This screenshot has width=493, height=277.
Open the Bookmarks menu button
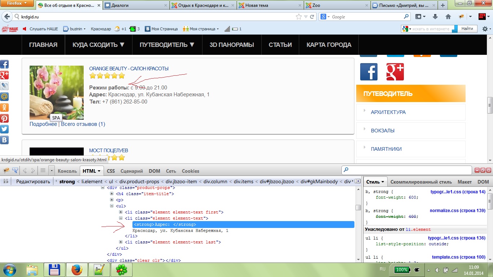click(420, 17)
